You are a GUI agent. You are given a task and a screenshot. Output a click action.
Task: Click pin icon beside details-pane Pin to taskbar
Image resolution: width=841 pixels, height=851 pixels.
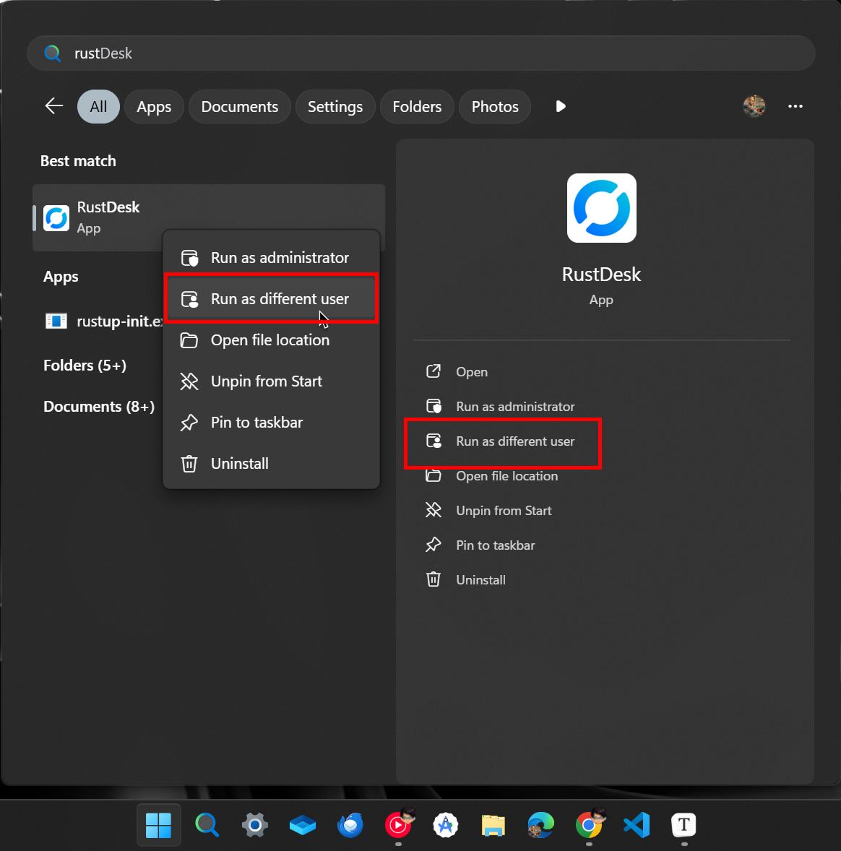click(434, 545)
